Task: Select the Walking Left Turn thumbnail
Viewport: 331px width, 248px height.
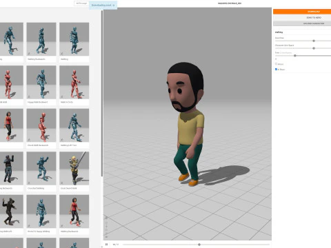Action: [74, 125]
